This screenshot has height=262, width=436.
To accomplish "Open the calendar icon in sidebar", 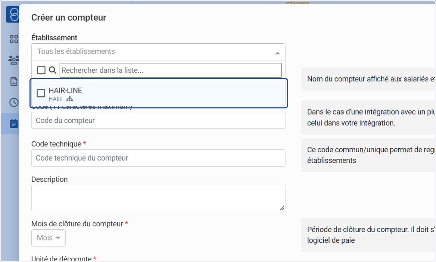I will tap(14, 124).
